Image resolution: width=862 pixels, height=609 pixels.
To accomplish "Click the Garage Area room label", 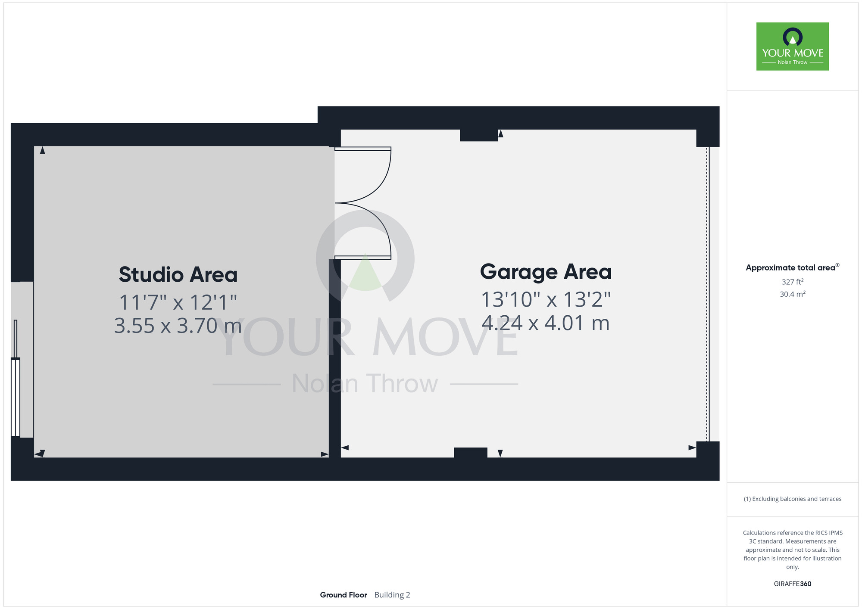I will [546, 272].
